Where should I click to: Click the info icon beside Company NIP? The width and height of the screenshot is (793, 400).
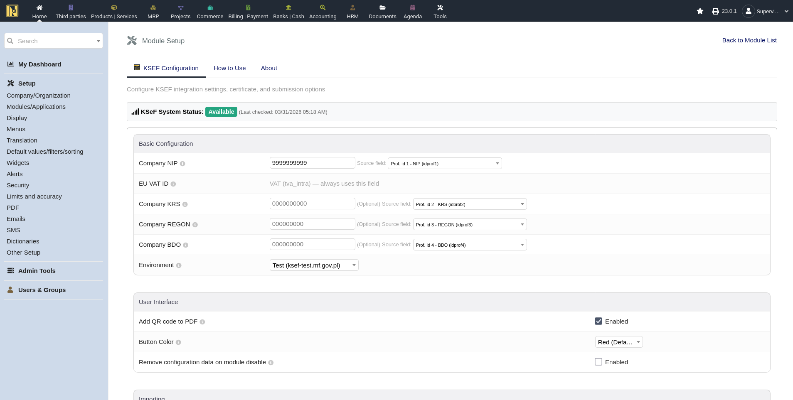[182, 164]
